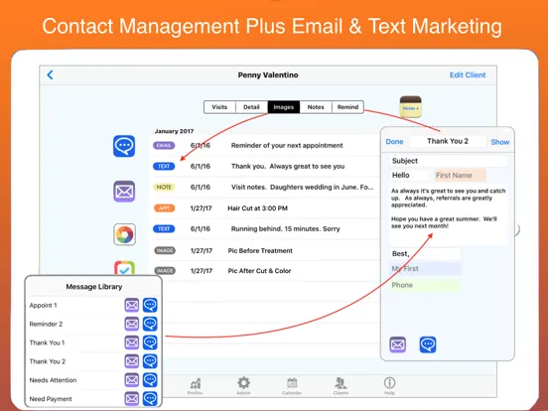The height and width of the screenshot is (411, 548).
Task: Click the Thank You 2 popup title
Action: click(x=448, y=141)
